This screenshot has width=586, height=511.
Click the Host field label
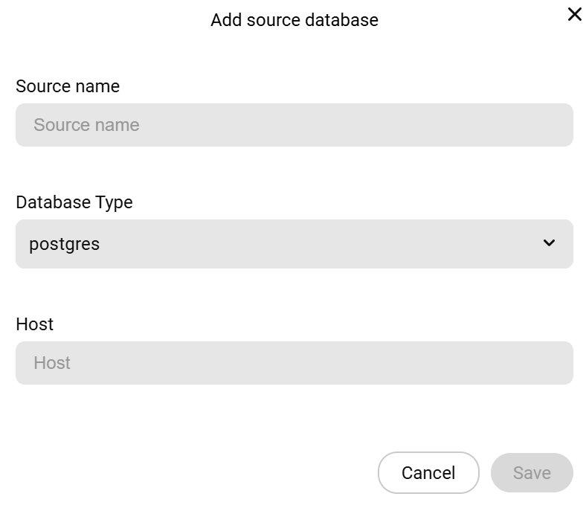click(35, 324)
